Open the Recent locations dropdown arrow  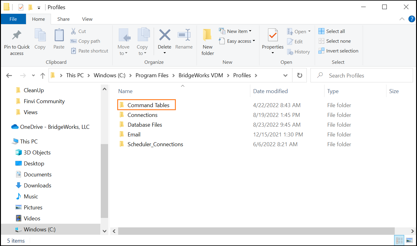tap(33, 76)
